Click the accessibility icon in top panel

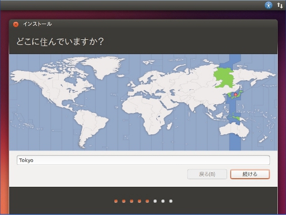pyautogui.click(x=268, y=5)
